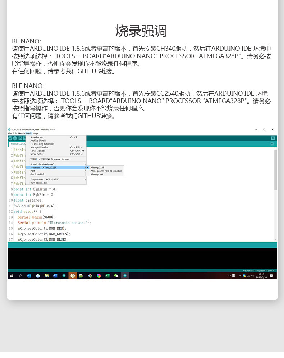Click code line 'mRgb.setColor(1, RGB_RED);'
The height and width of the screenshot is (358, 284).
pyautogui.click(x=42, y=229)
